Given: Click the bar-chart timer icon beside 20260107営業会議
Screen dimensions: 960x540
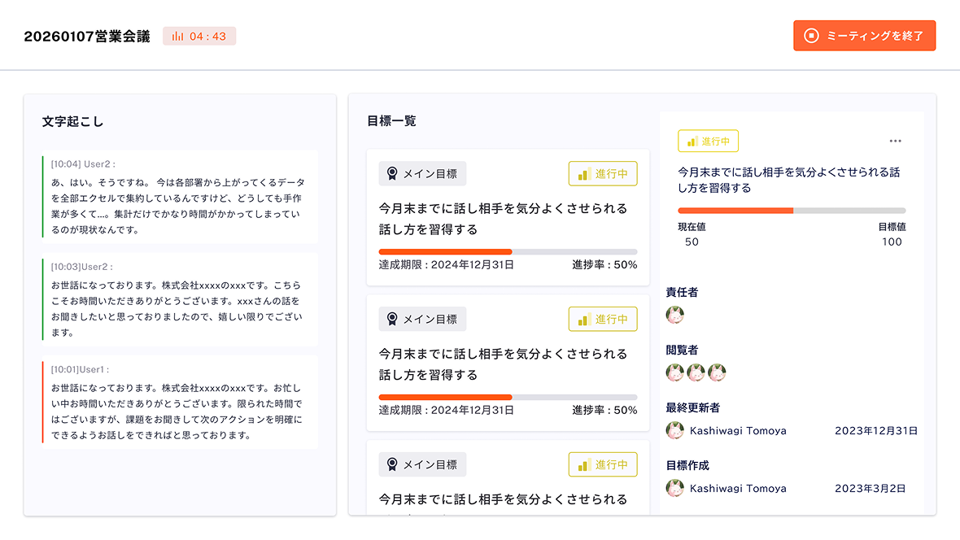Looking at the screenshot, I should [176, 35].
